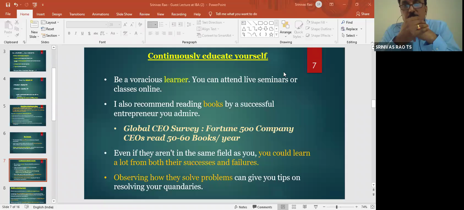Click the Find button

point(347,22)
